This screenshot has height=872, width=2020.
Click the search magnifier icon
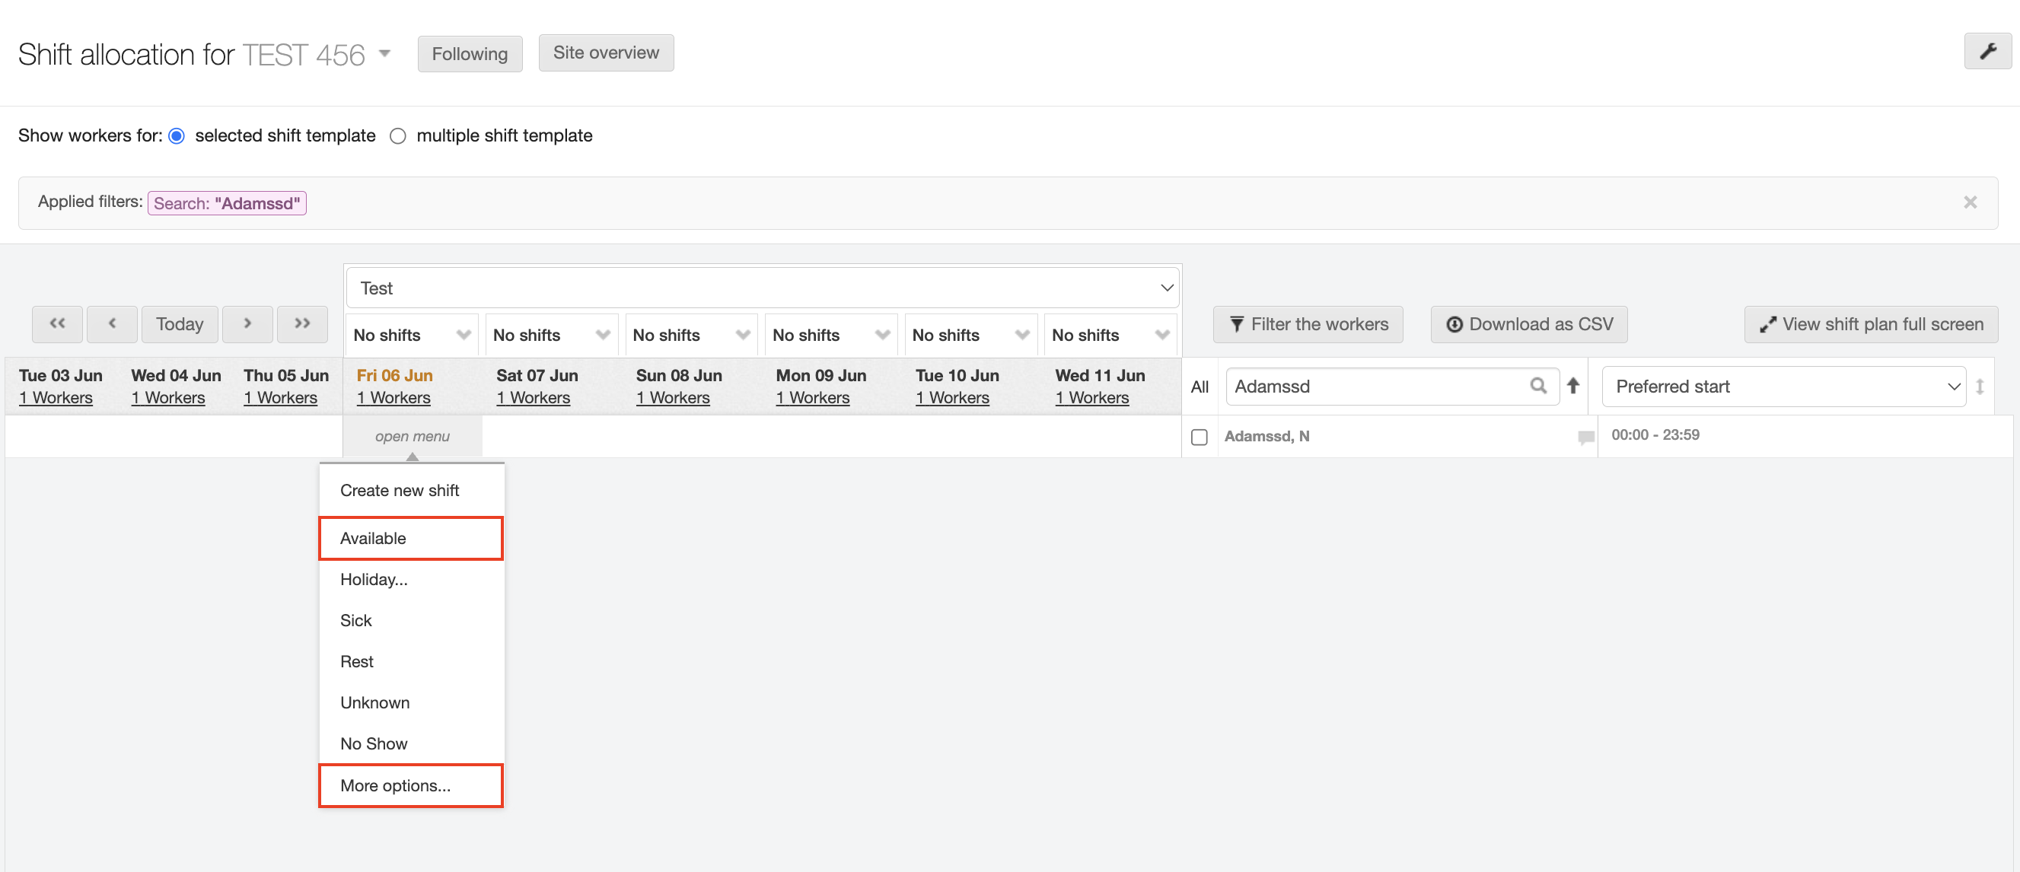click(x=1537, y=386)
